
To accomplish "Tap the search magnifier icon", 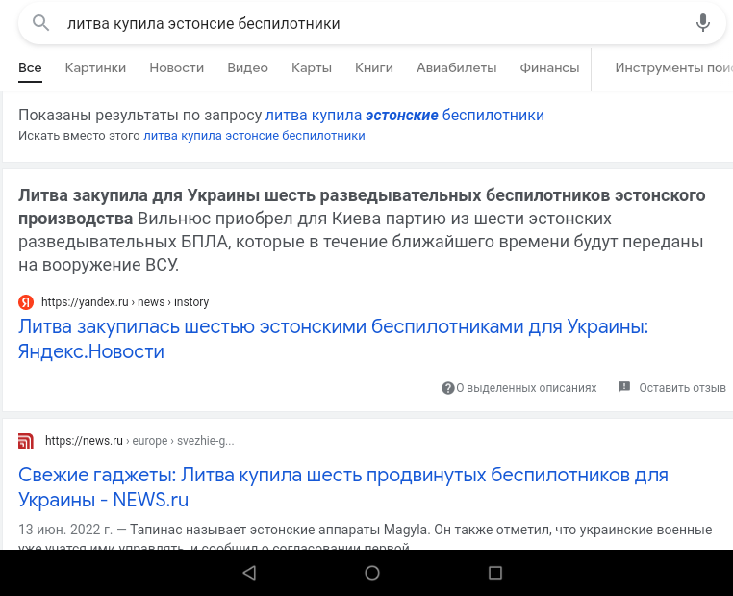I will 40,23.
